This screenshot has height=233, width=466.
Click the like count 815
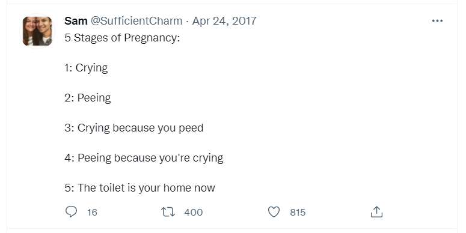click(298, 212)
